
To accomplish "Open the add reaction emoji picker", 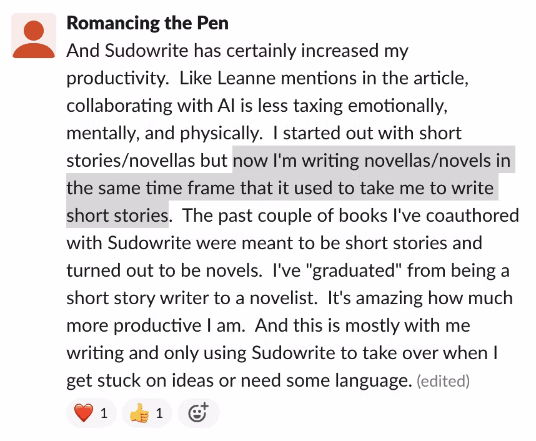I will click(198, 413).
